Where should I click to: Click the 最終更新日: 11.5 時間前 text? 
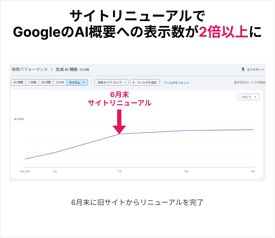click(250, 83)
